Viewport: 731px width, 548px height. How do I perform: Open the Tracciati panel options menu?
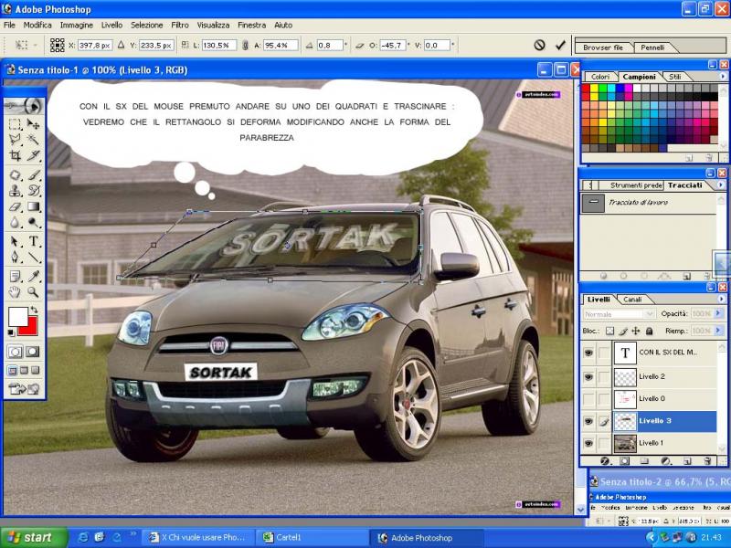721,185
